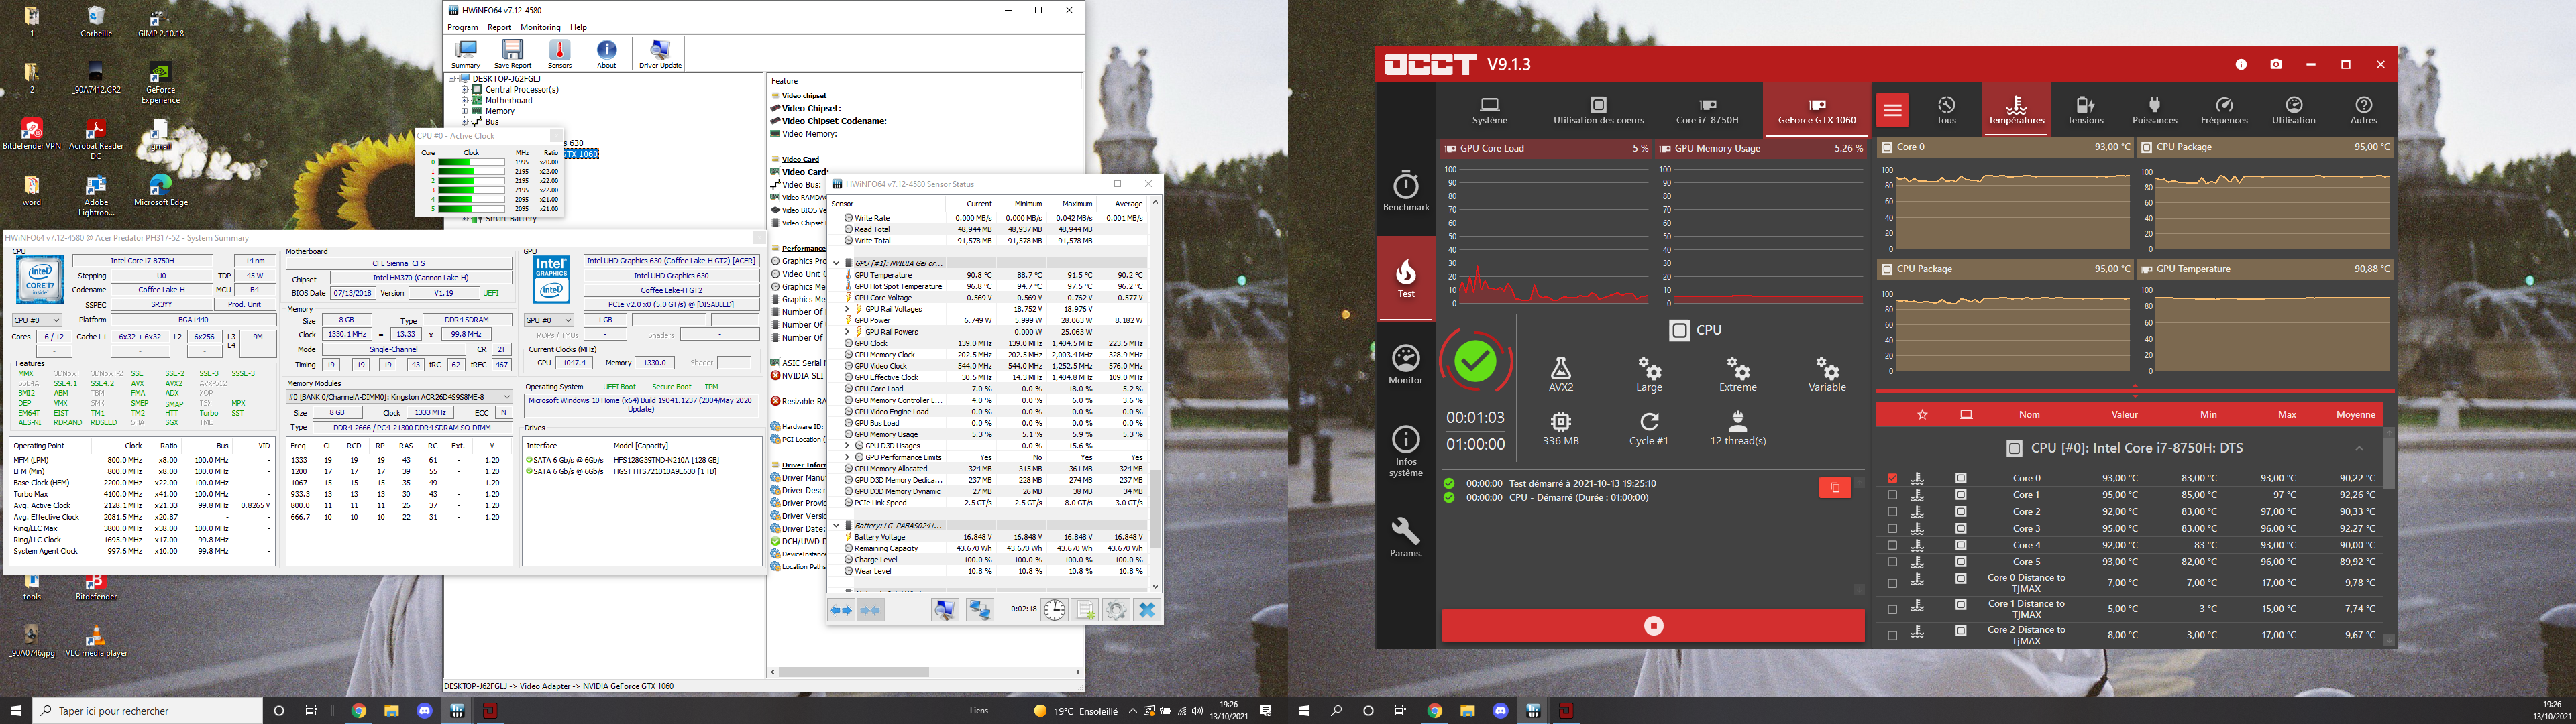Open the Params wrench settings
2576x724 pixels.
coord(1405,537)
